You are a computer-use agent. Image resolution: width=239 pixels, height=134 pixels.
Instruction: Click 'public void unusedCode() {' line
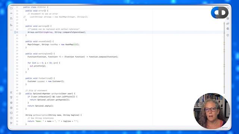40,41
